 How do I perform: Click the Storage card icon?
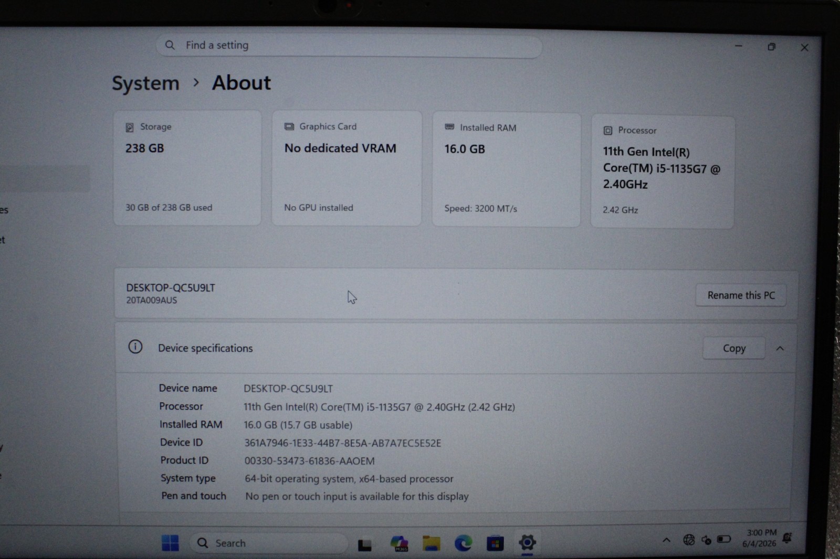pyautogui.click(x=130, y=127)
